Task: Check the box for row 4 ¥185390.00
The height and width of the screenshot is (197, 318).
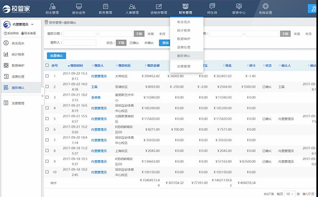Action: coord(47,108)
